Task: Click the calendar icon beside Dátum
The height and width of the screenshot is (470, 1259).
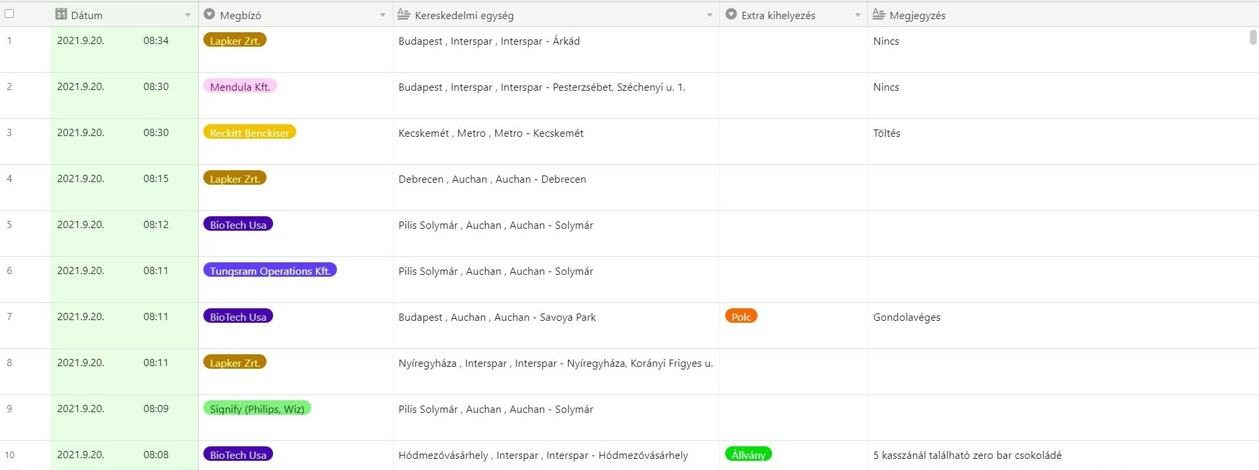Action: click(61, 14)
